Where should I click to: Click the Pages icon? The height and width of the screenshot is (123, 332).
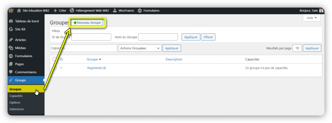pyautogui.click(x=11, y=64)
